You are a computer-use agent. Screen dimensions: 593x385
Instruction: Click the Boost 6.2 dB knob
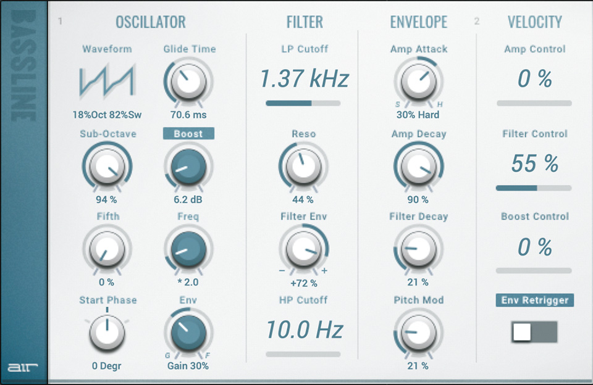tap(188, 166)
